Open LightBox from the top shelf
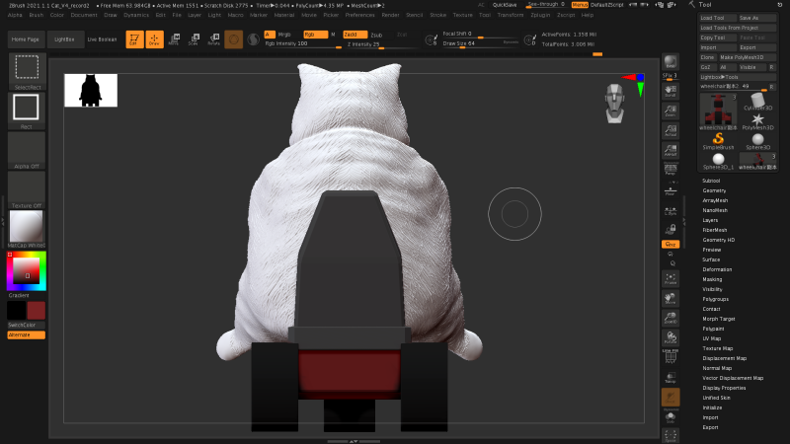790x444 pixels. click(64, 39)
